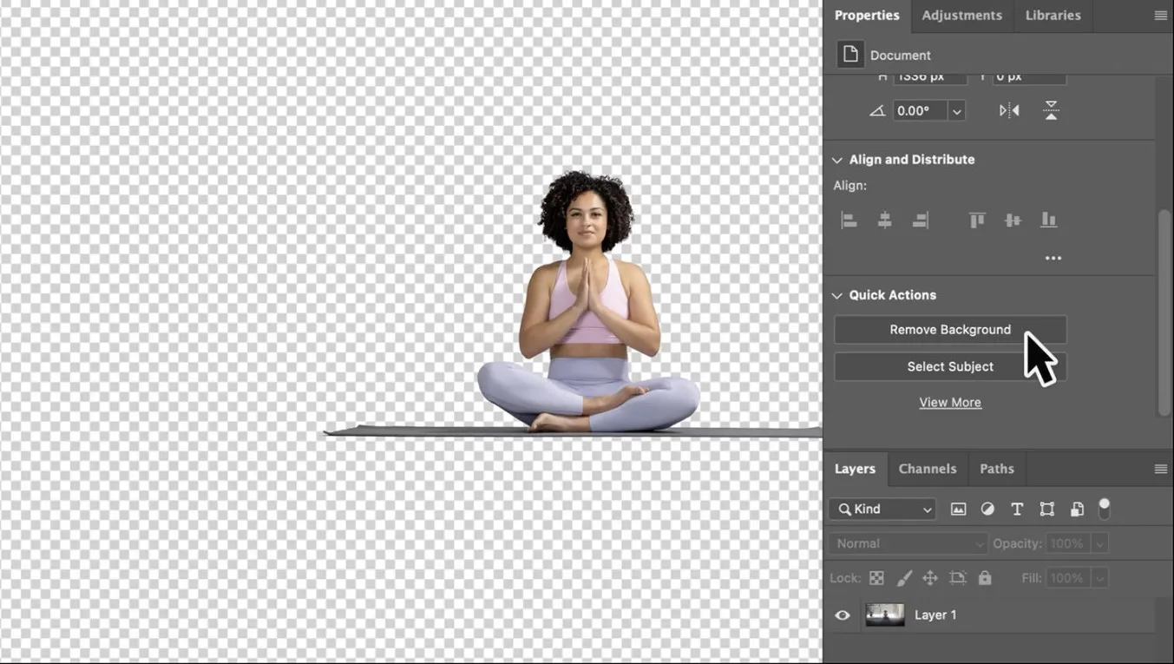Collapse the Quick Actions section
The height and width of the screenshot is (664, 1174).
point(837,295)
